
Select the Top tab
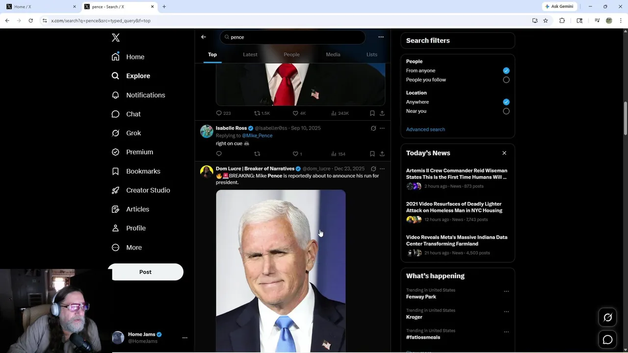click(x=212, y=54)
